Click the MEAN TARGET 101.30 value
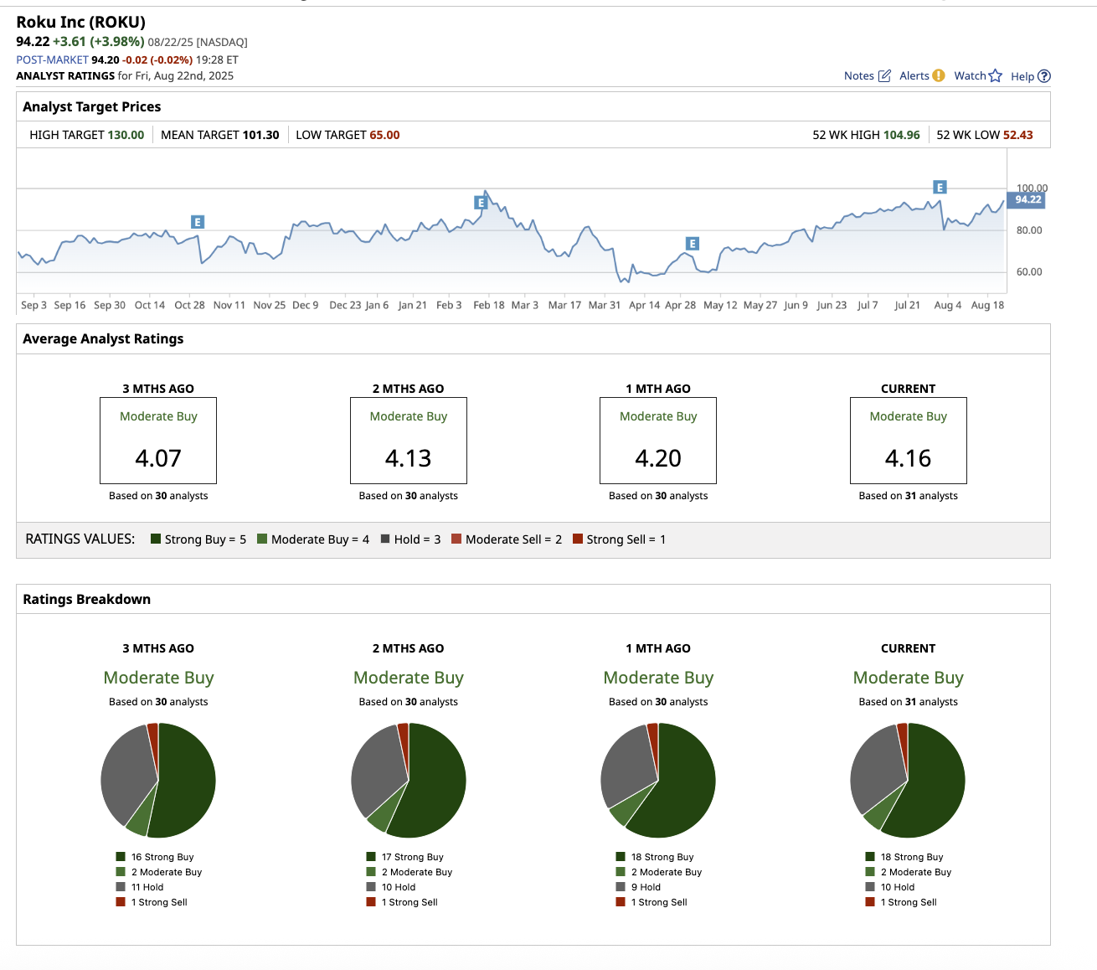This screenshot has width=1097, height=970. tap(260, 135)
